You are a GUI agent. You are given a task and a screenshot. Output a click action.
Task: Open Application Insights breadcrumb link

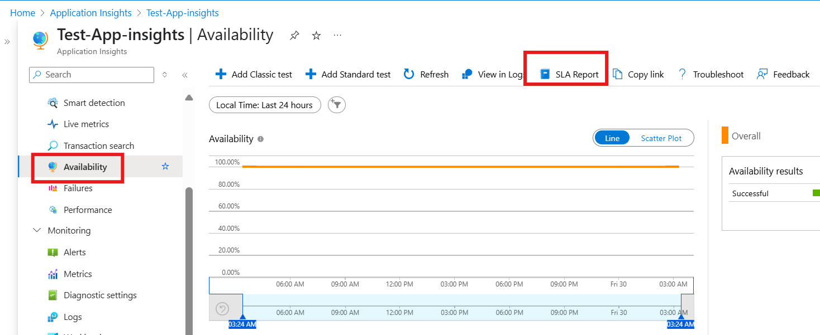pos(91,13)
